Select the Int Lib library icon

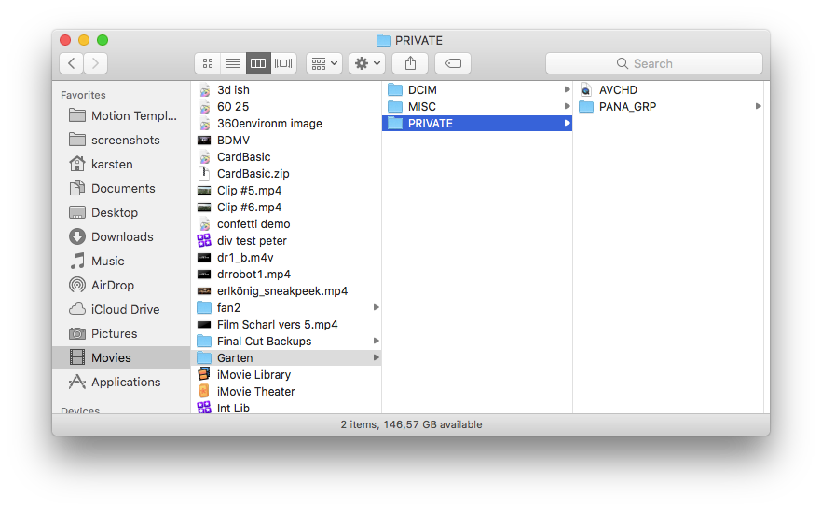coord(204,408)
